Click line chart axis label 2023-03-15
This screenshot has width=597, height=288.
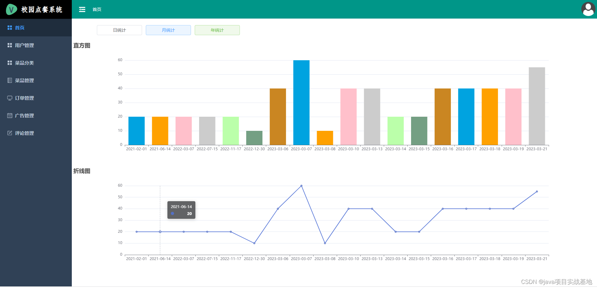tap(419, 259)
